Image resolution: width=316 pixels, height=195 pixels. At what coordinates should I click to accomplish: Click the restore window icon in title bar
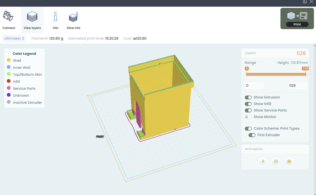(305, 2)
